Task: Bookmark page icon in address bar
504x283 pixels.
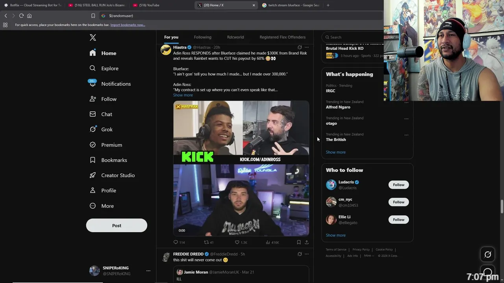Action: coord(93,16)
